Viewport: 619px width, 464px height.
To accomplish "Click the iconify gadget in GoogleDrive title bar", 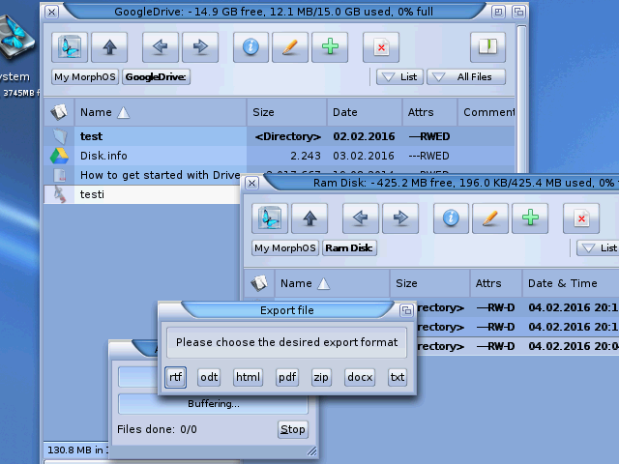I will click(498, 12).
